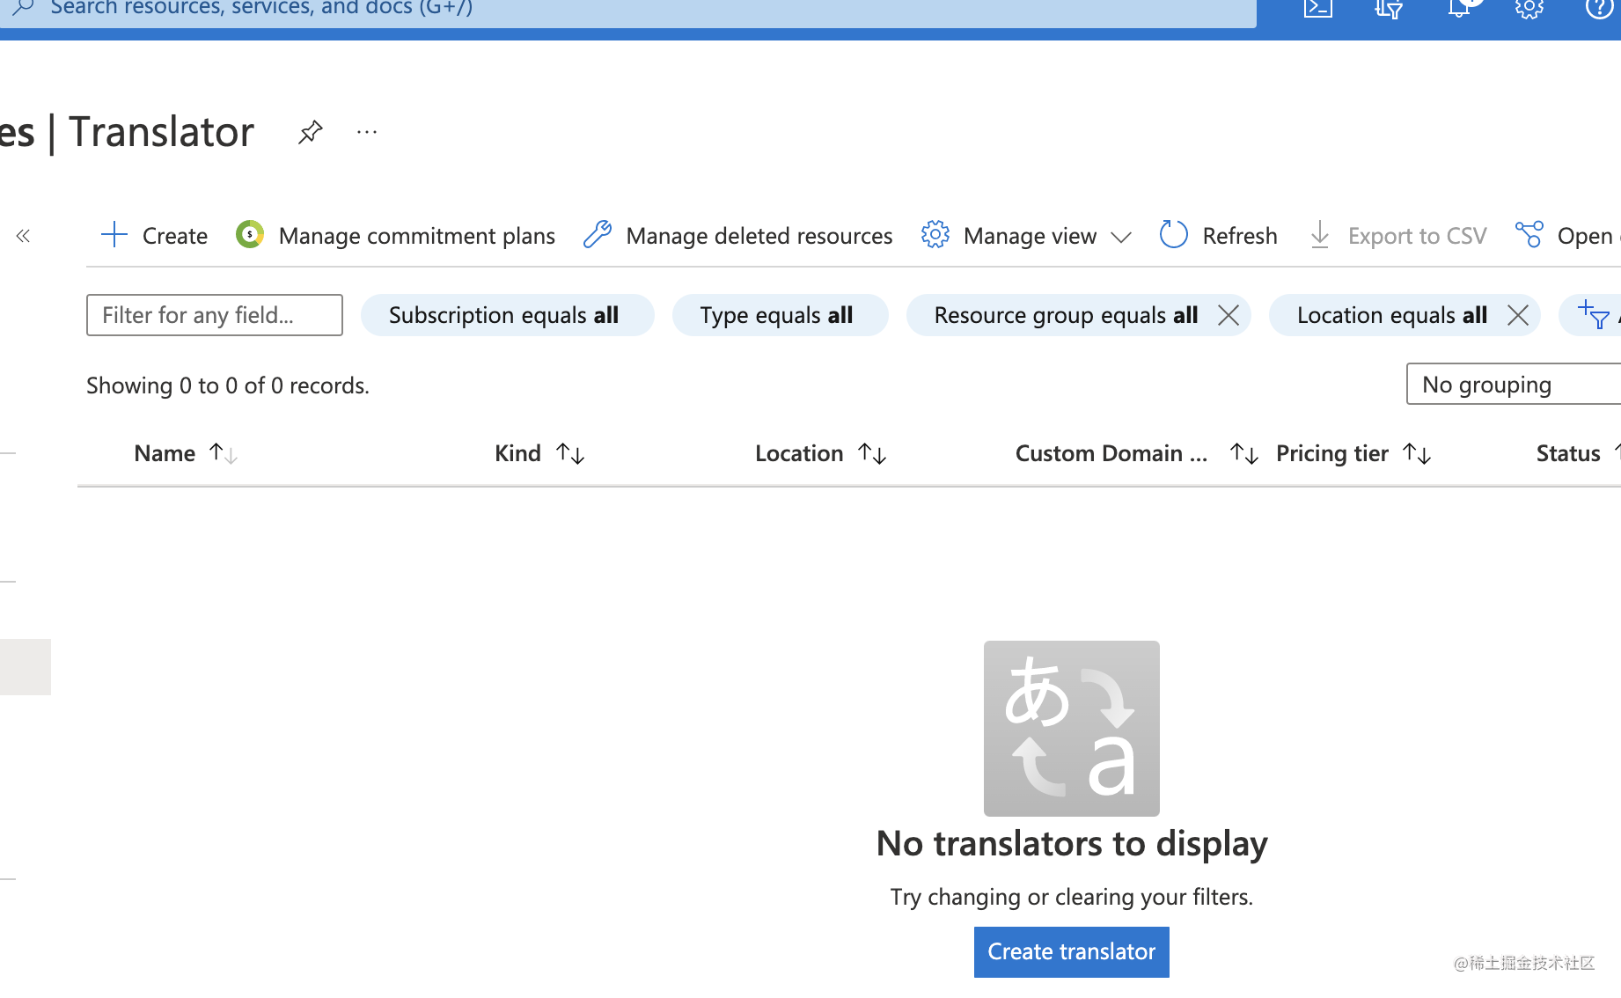Open the help question mark menu

click(1598, 9)
